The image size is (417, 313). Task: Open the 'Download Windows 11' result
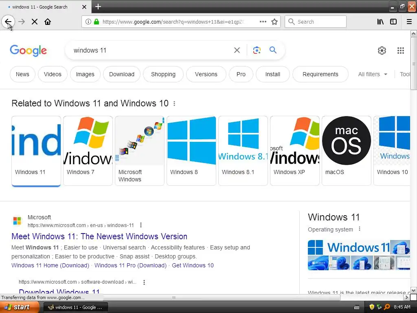[59, 291]
